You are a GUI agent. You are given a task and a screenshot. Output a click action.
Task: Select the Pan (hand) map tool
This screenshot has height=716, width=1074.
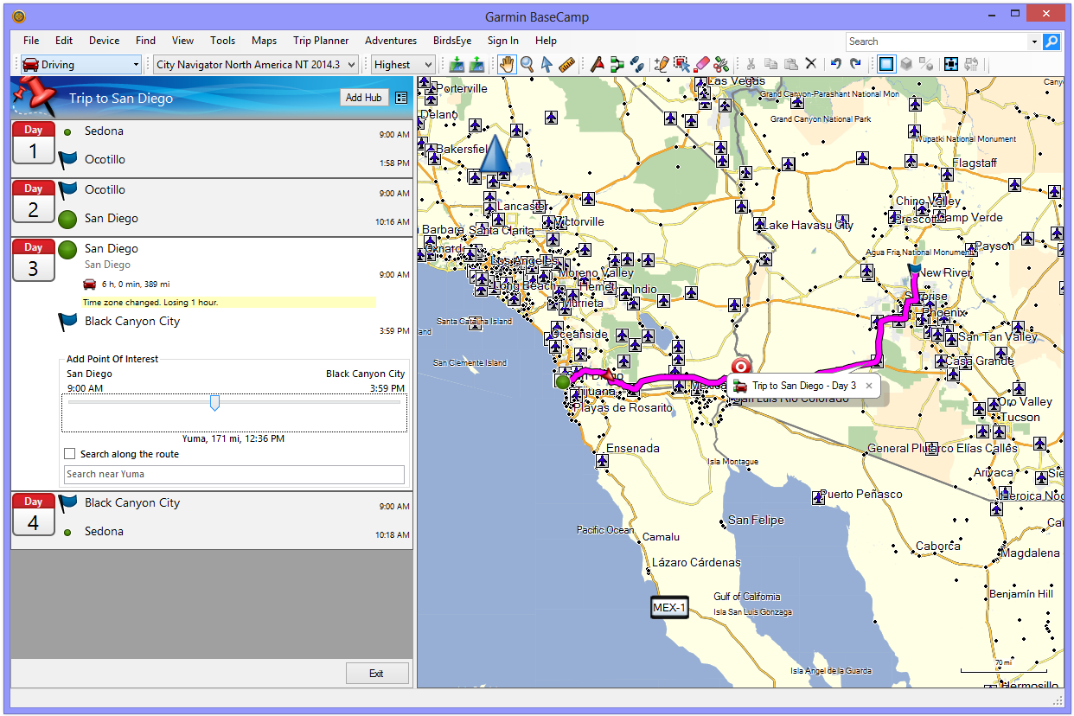tap(508, 64)
